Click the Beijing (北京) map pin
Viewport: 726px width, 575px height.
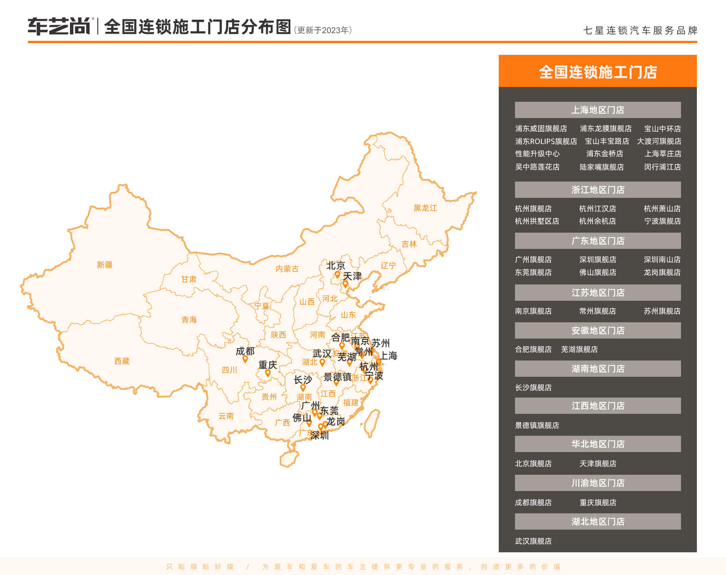click(337, 274)
